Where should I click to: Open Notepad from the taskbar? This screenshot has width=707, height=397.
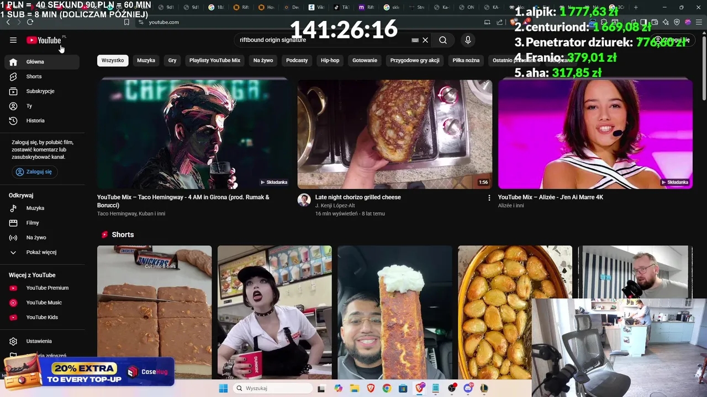tap(435, 388)
